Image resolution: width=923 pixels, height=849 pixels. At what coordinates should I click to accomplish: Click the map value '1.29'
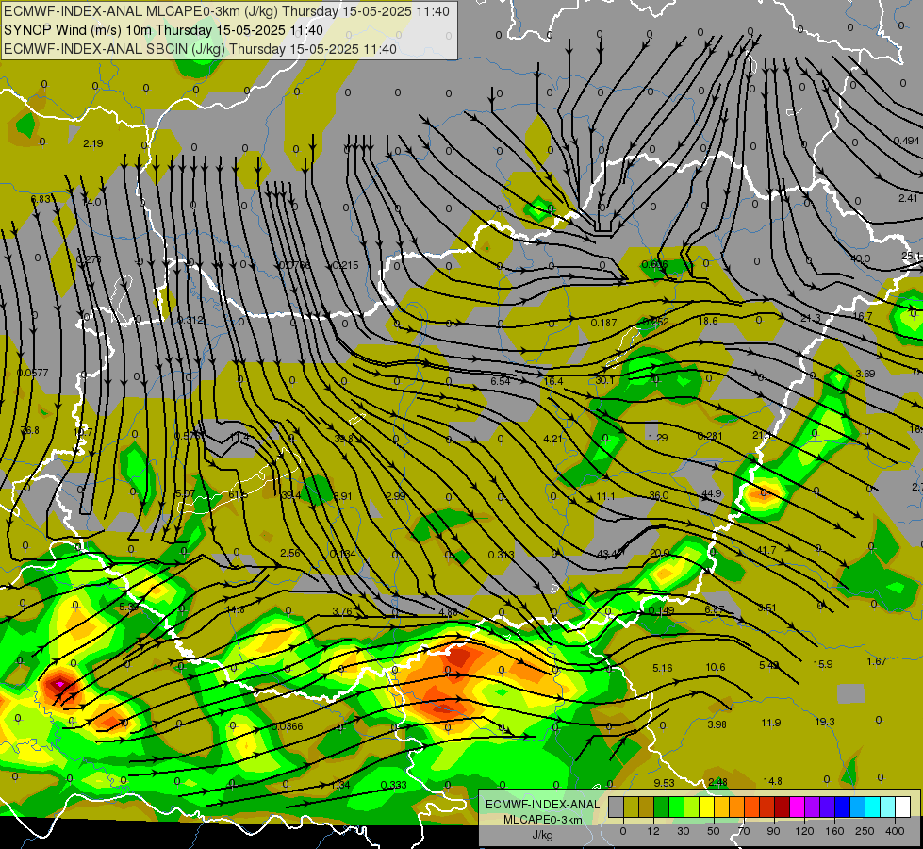click(657, 438)
